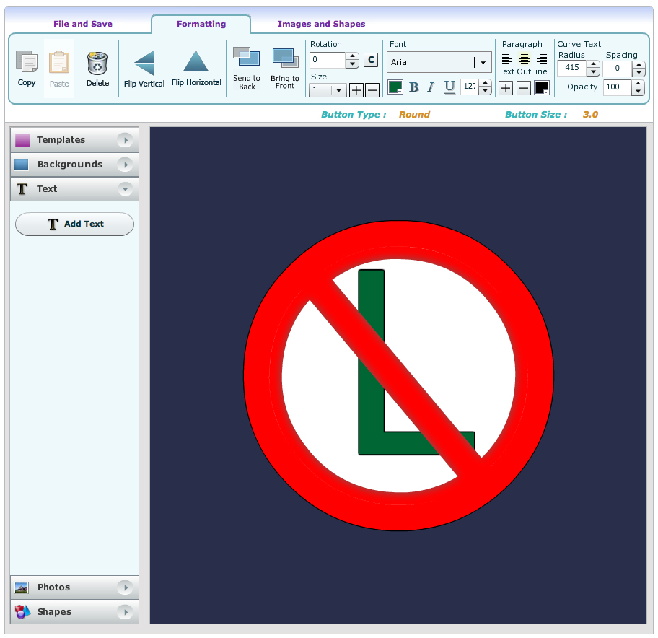658x638 pixels.
Task: Decrease opacity value
Action: (x=638, y=92)
